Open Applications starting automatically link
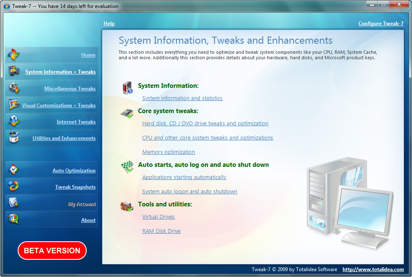 (184, 177)
